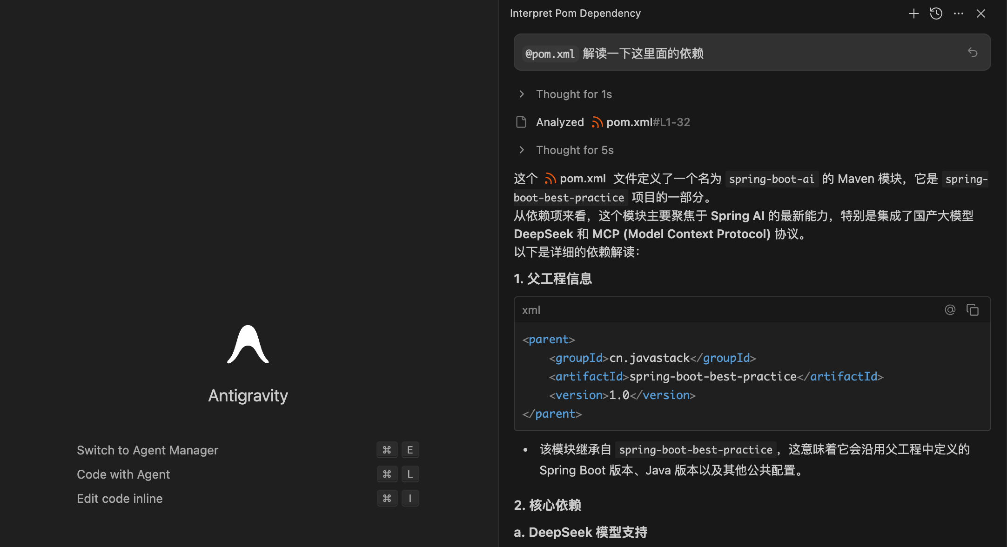Open the analyzed pom.xml#L1-32 file link

tap(647, 122)
